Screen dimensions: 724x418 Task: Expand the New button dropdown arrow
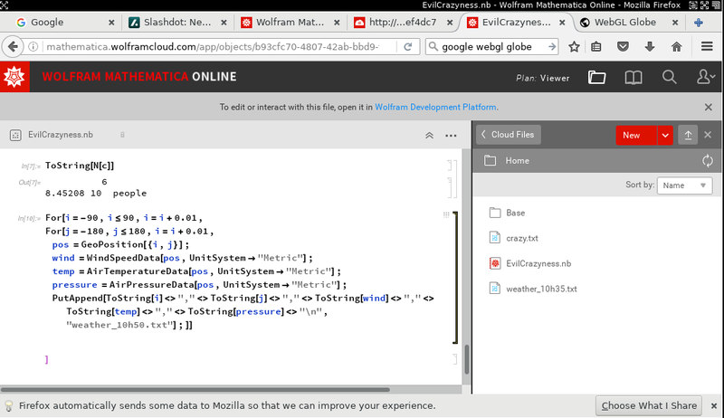[665, 135]
